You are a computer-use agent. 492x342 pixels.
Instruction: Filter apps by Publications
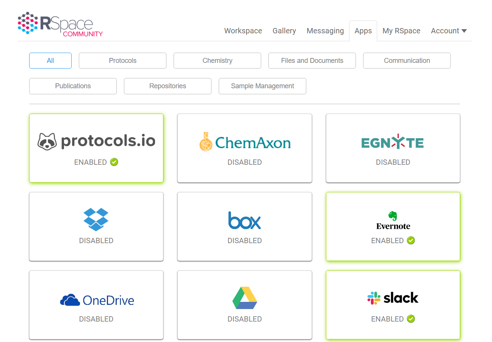coord(73,86)
